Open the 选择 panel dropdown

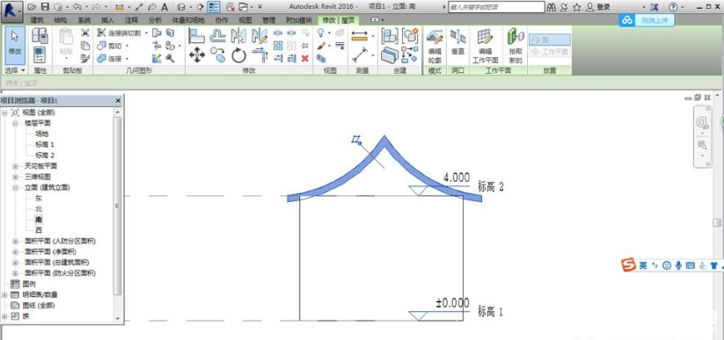[x=15, y=70]
